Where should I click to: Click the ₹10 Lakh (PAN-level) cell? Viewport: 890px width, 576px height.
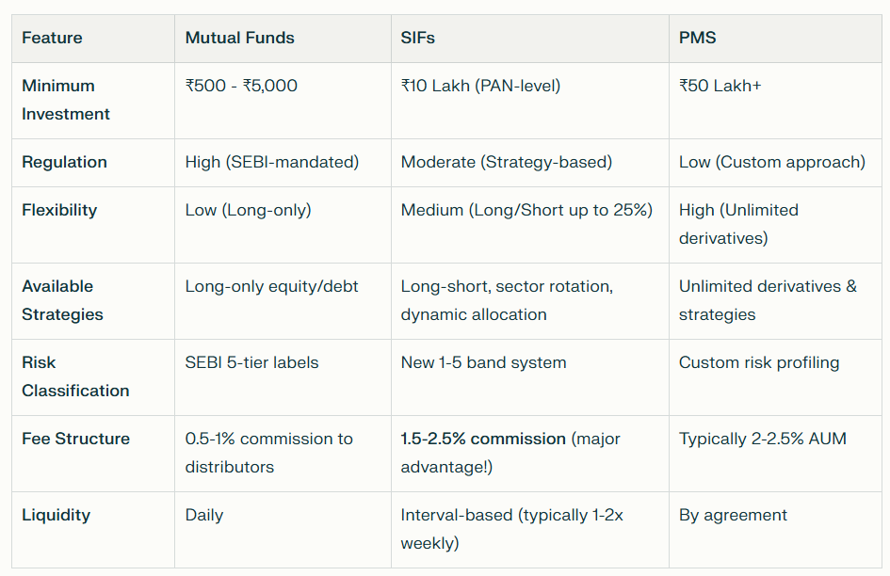point(480,86)
